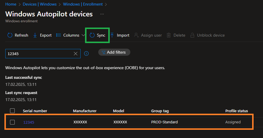Go to Home breadcrumb

[11, 4]
